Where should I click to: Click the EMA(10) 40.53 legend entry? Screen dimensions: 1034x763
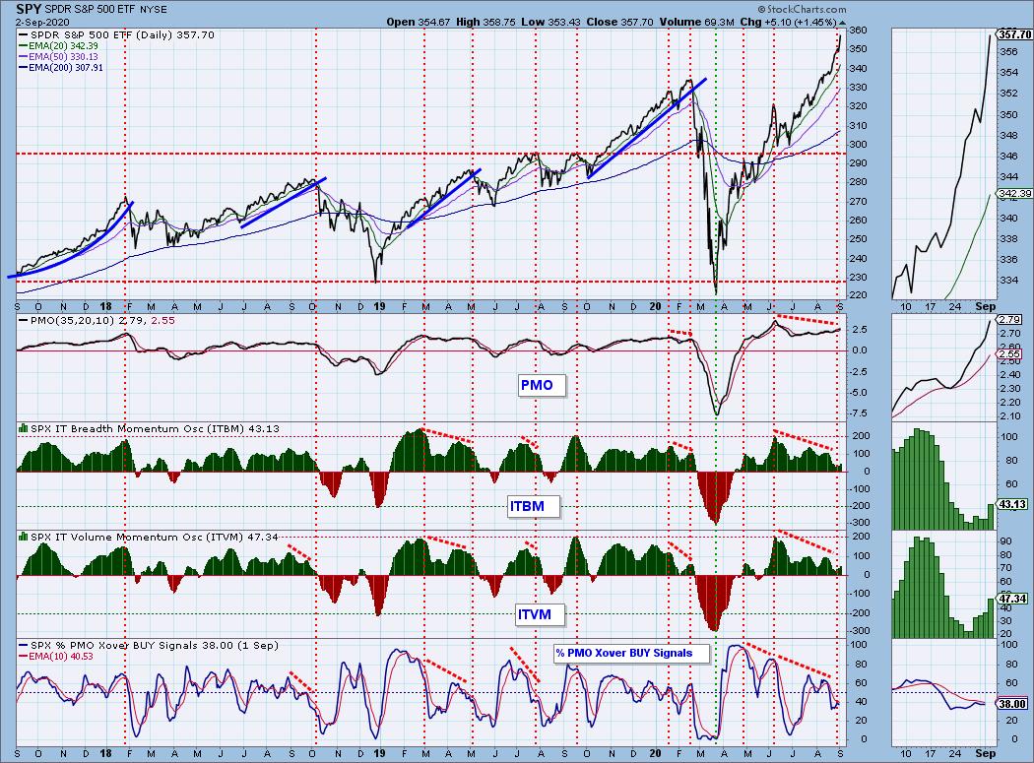click(x=56, y=656)
